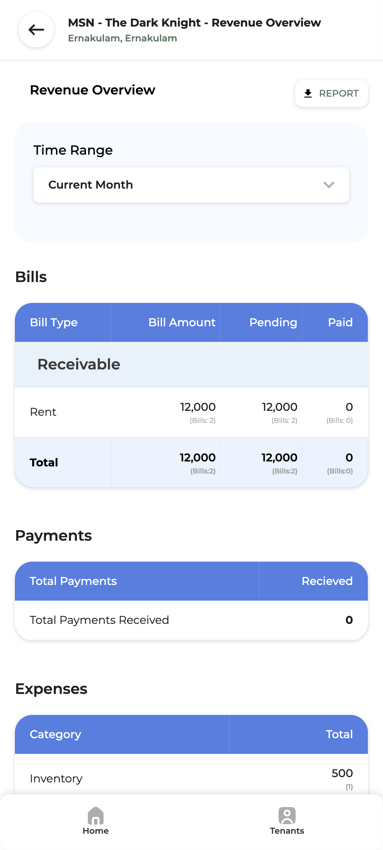Image resolution: width=383 pixels, height=850 pixels.
Task: Tap the Total Payments Received row
Action: click(x=191, y=620)
